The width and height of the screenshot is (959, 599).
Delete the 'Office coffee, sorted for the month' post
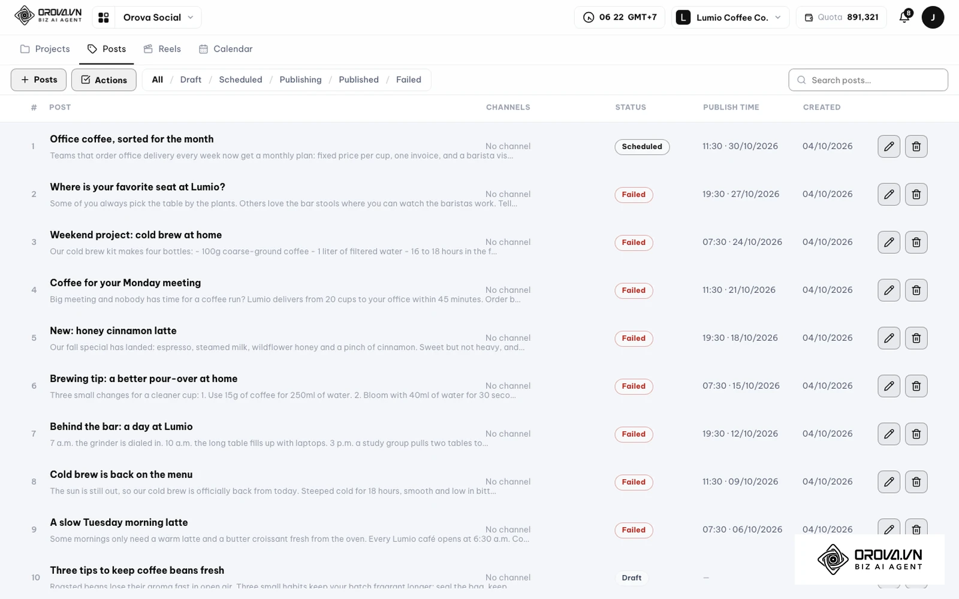point(916,146)
